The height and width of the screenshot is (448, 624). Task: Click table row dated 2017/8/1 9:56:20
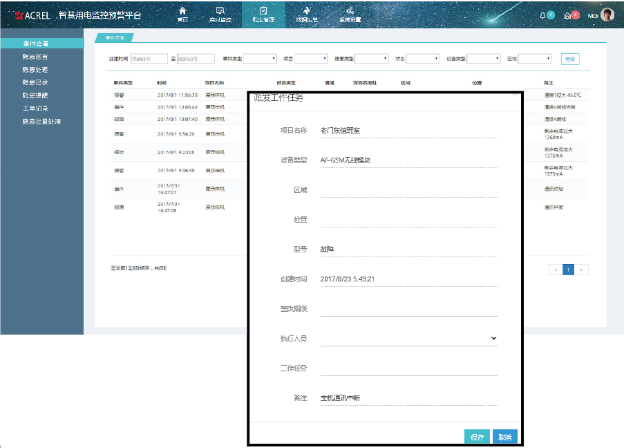click(x=179, y=134)
